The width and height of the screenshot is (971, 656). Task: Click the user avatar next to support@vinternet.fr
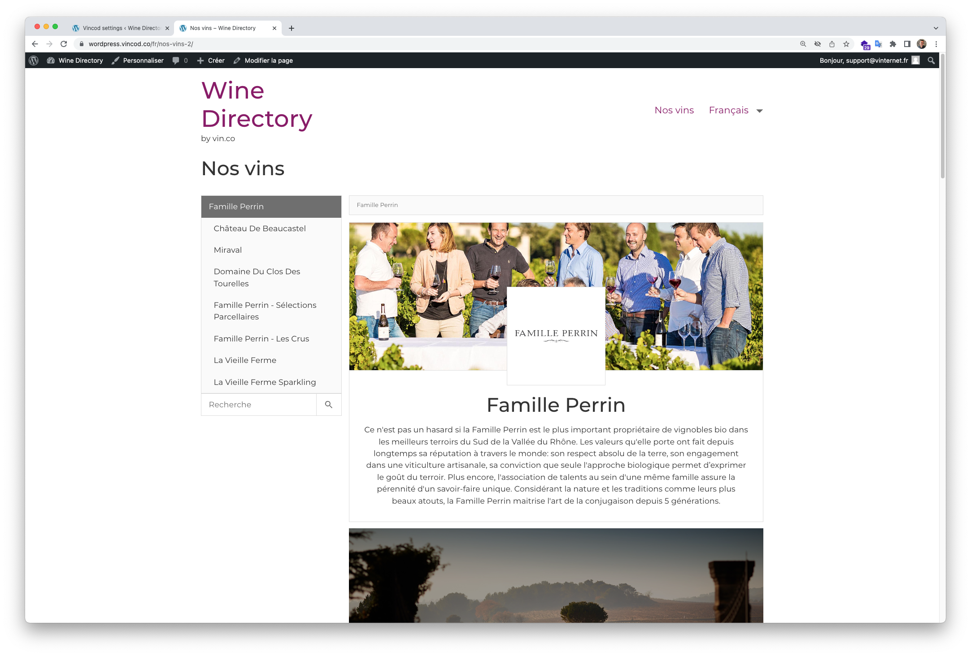[916, 60]
